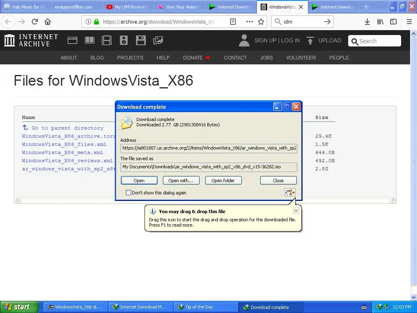
Task: Click the Internet Archive logo
Action: coord(31,40)
